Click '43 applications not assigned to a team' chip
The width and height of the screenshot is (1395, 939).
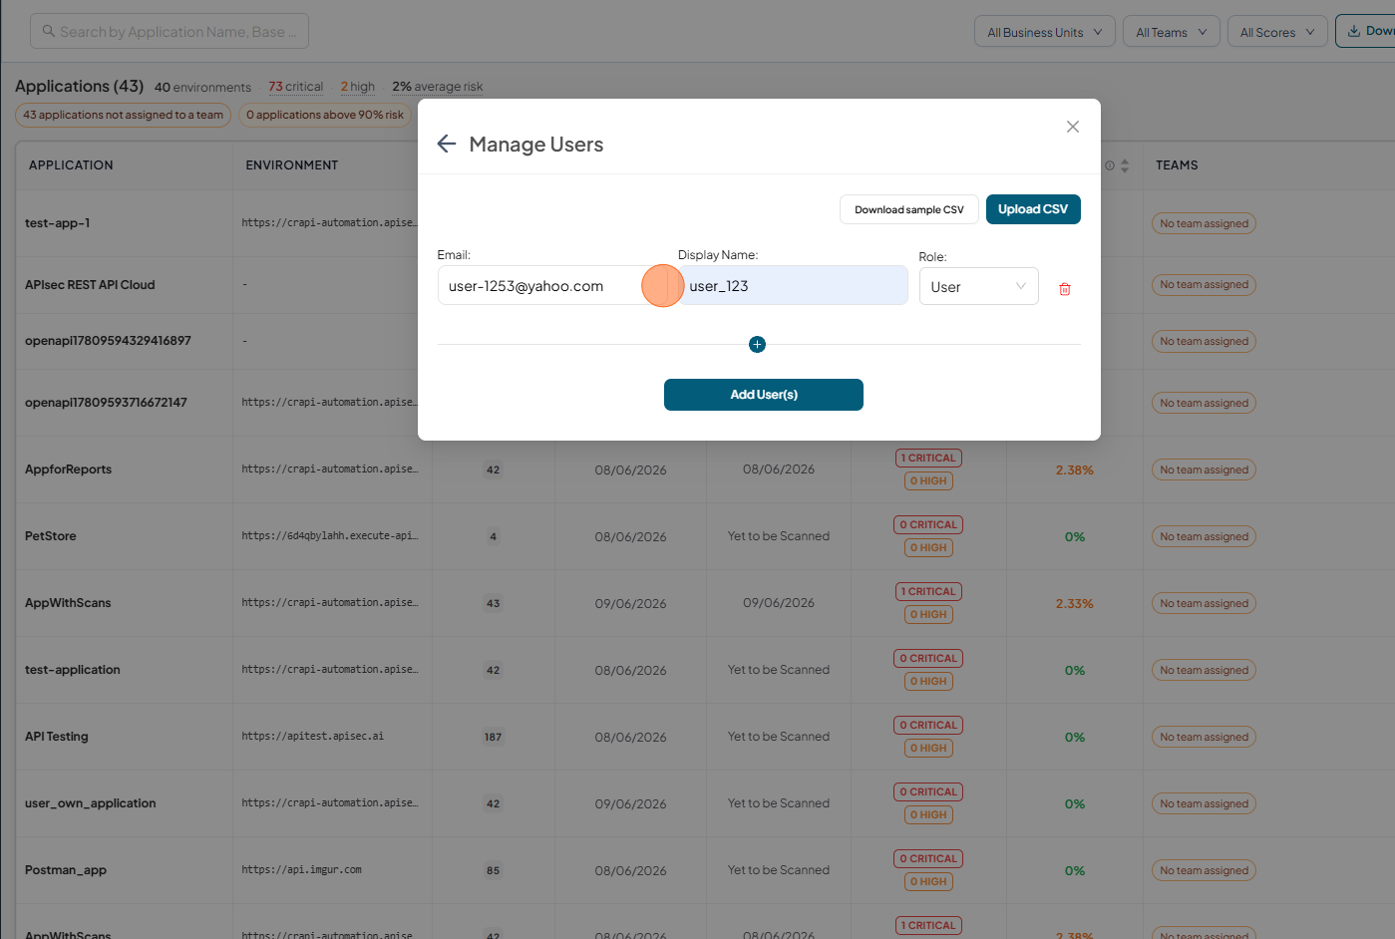pyautogui.click(x=123, y=115)
